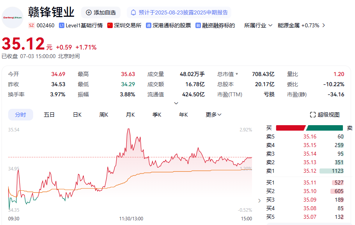Expand the side panel with the right chevron
Image resolution: width=355 pixels, height=225 pixels.
tap(259, 200)
